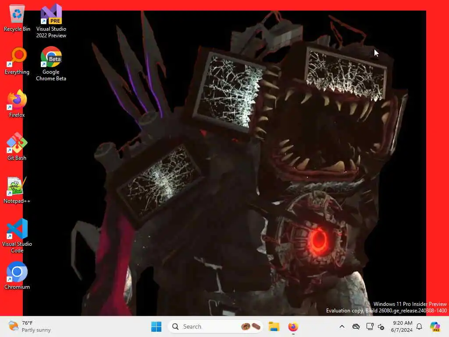Click the muted volume tray icon
This screenshot has width=449, height=337.
381,326
